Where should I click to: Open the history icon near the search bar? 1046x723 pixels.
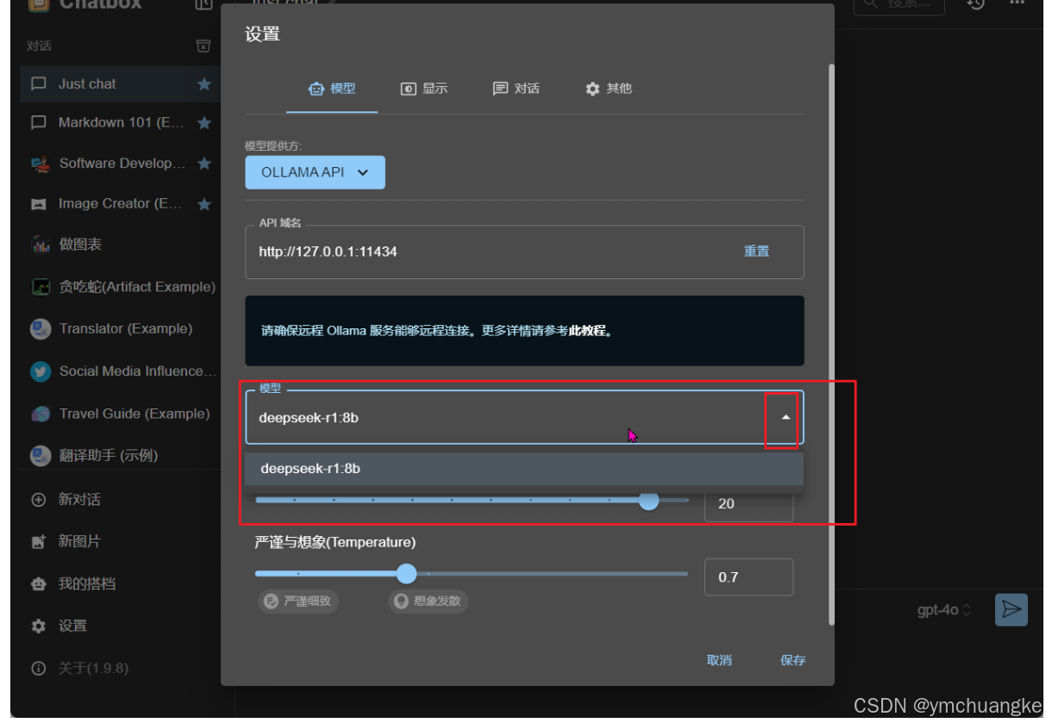click(974, 7)
